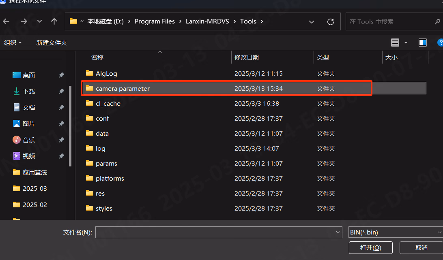Select the camera parameter folder
Screen dimensions: 443x260
pyautogui.click(x=254, y=89)
